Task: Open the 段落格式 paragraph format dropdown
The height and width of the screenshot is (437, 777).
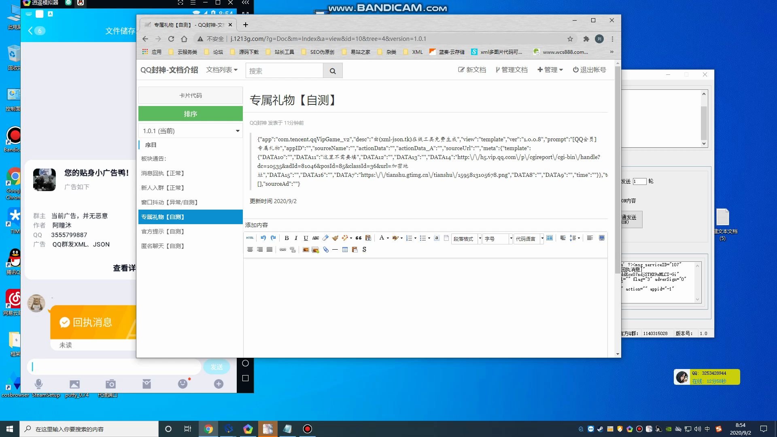Action: [x=467, y=239]
